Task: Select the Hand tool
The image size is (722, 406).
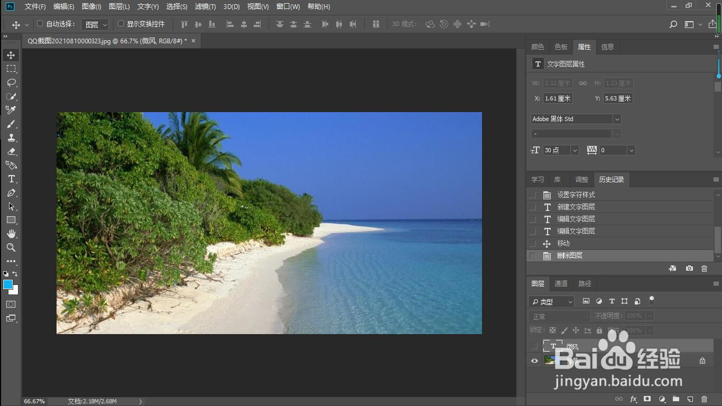Action: tap(11, 234)
